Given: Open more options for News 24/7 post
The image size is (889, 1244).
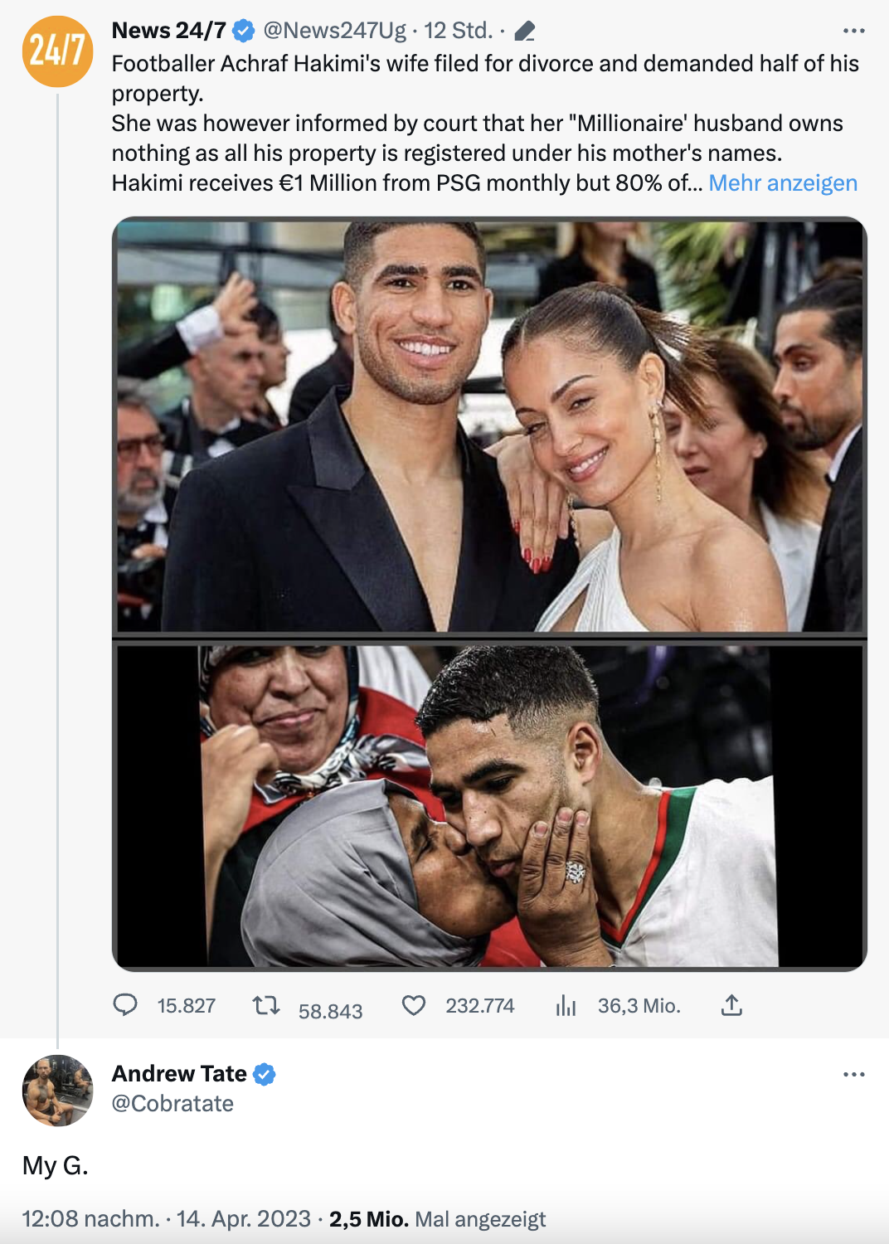Looking at the screenshot, I should [x=853, y=31].
